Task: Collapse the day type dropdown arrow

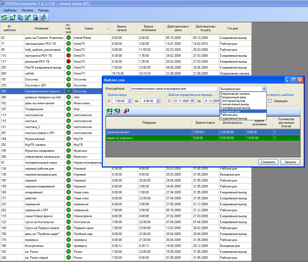Action: pyautogui.click(x=264, y=89)
